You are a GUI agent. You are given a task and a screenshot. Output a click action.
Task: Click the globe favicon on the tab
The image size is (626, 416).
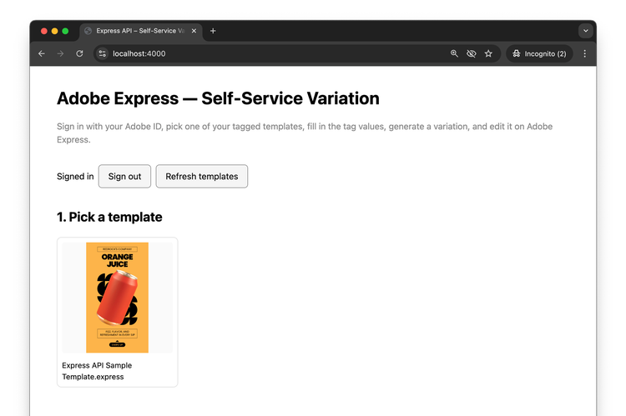click(88, 31)
